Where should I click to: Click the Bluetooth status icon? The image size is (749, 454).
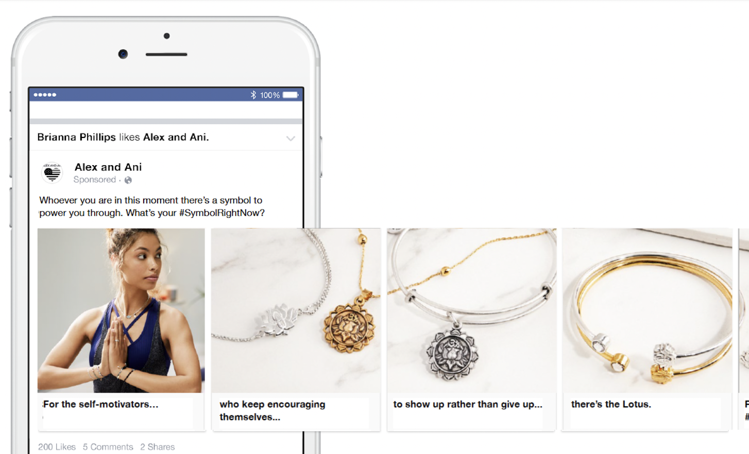253,95
